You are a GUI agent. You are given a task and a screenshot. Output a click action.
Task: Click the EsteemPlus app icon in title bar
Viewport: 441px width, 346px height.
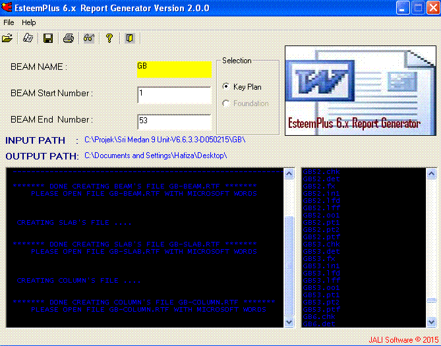click(x=7, y=7)
